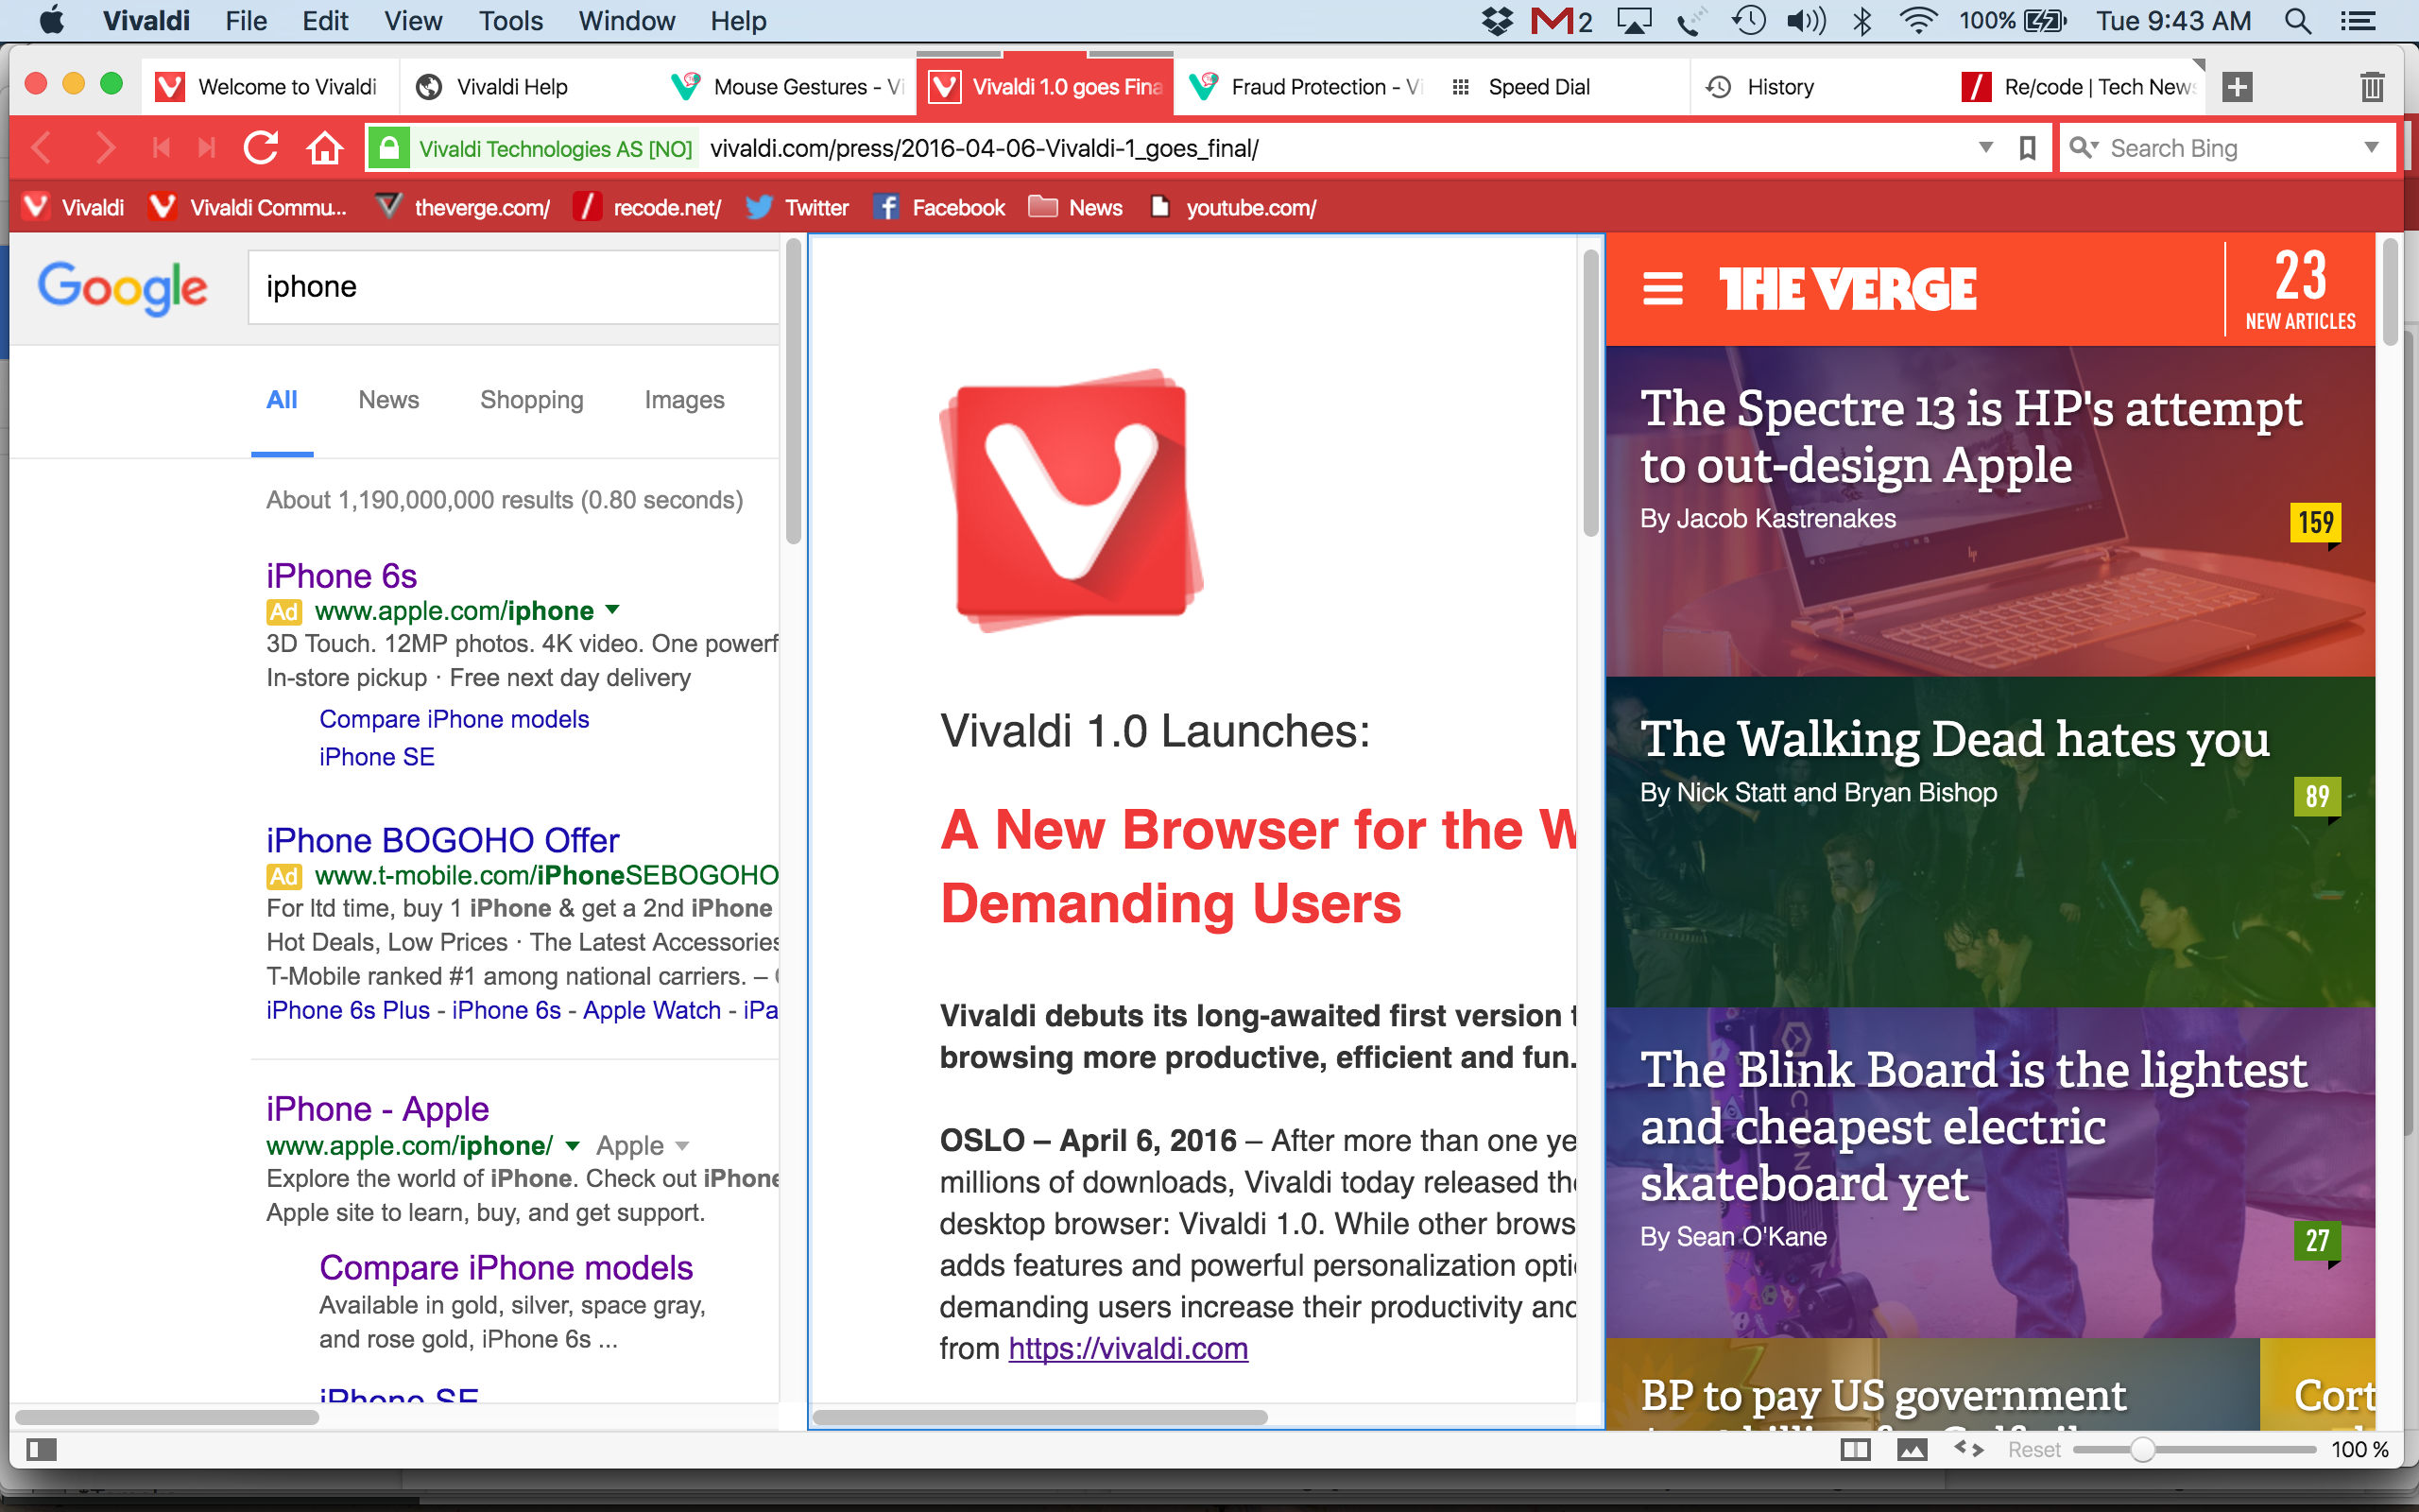
Task: Reload the current page
Action: click(261, 148)
